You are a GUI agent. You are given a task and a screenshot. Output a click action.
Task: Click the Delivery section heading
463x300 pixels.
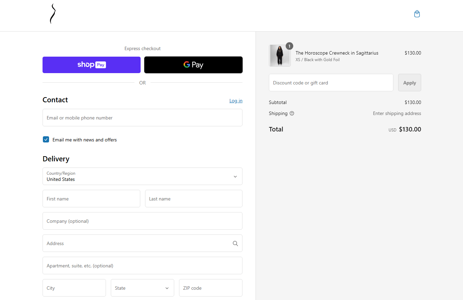click(x=56, y=159)
